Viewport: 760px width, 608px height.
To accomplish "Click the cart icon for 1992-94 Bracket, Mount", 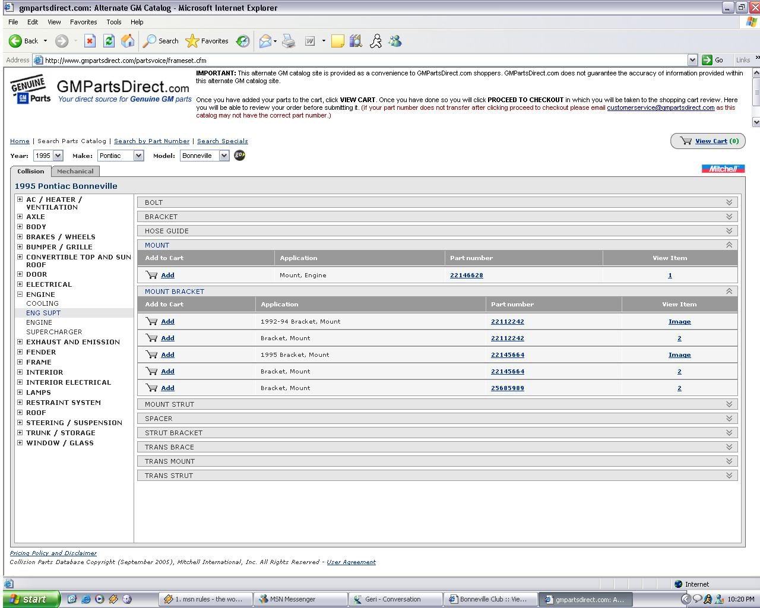I will click(152, 321).
